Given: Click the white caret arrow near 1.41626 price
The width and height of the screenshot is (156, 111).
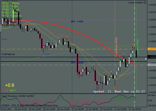Looking at the screenshot, I should (x=146, y=59).
